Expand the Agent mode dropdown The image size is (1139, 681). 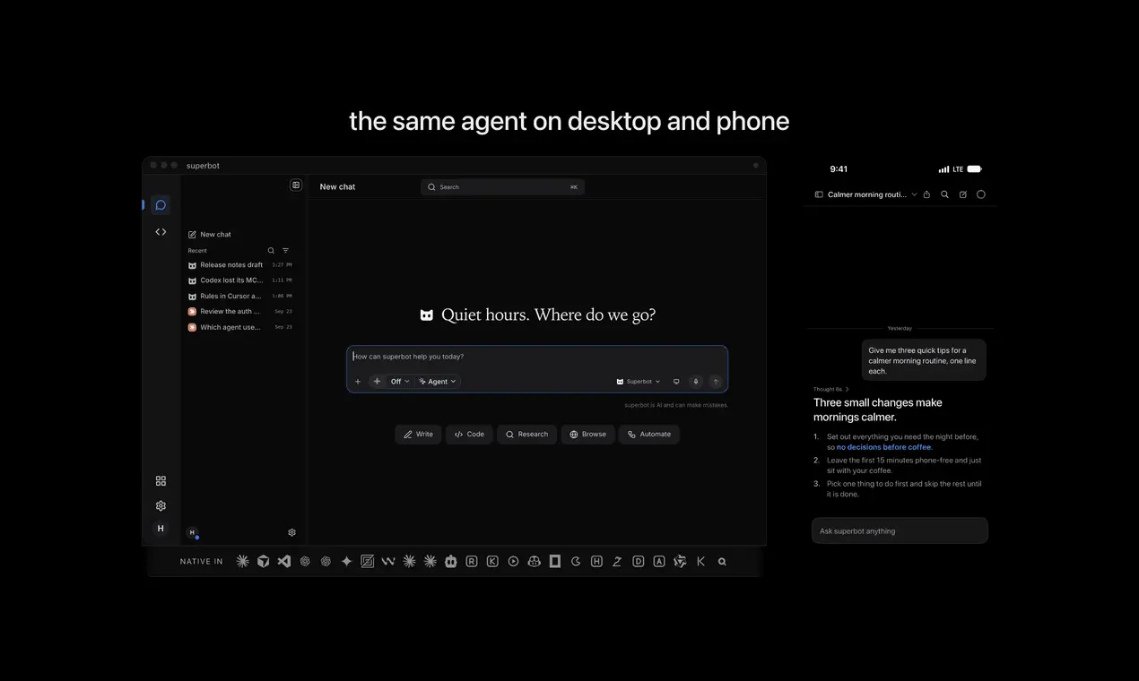coord(438,382)
